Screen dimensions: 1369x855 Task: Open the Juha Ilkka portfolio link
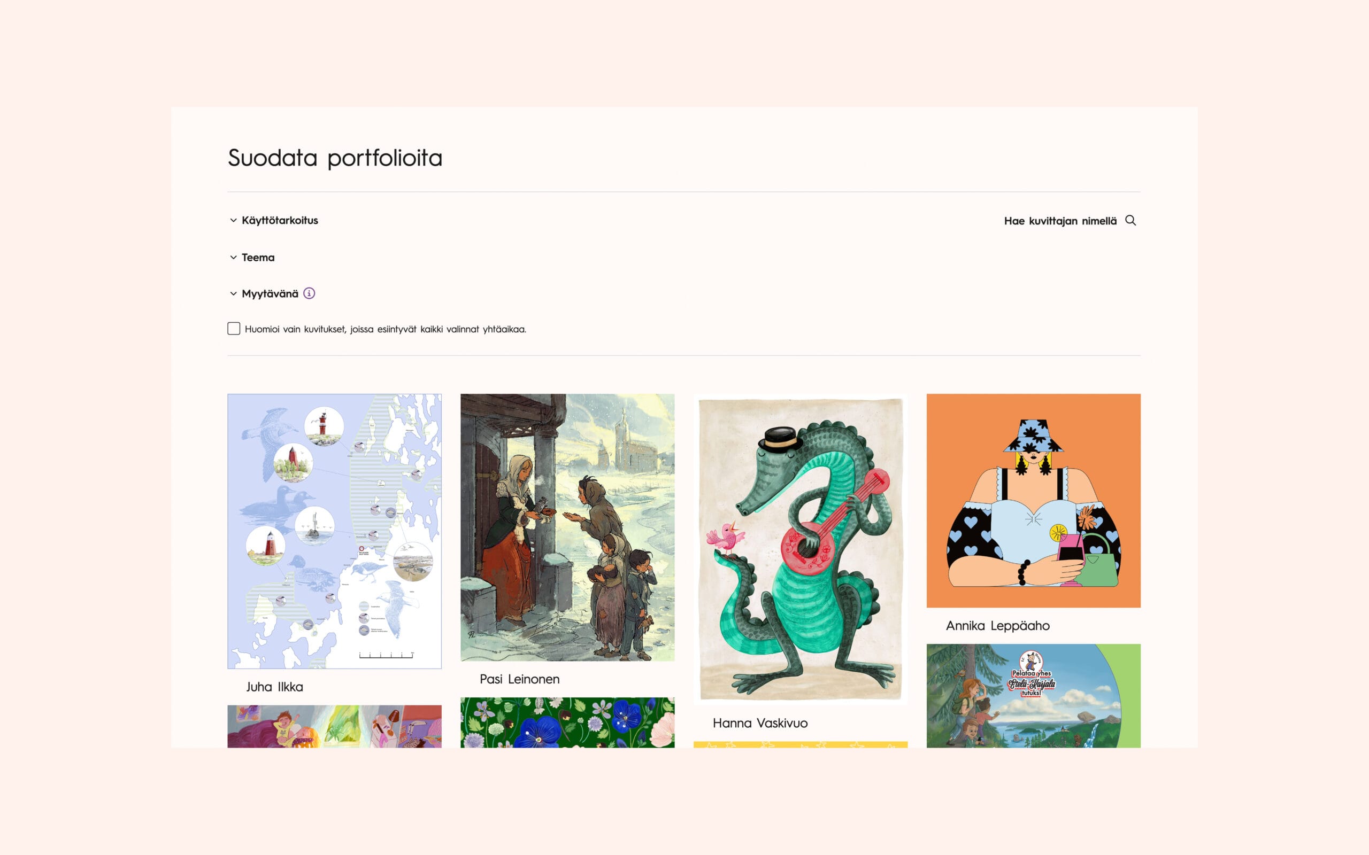[x=274, y=687]
